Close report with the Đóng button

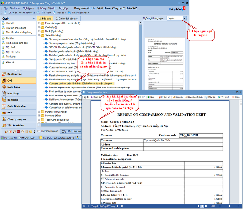[x=236, y=97]
